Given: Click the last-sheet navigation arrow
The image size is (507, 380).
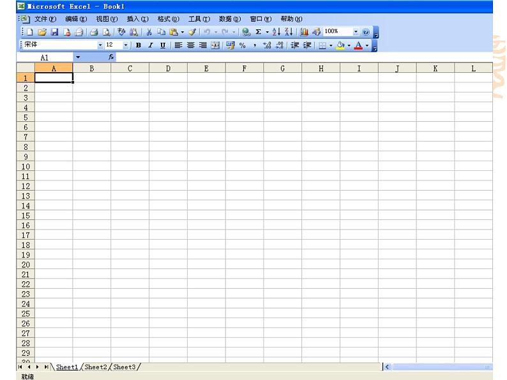Looking at the screenshot, I should (46, 367).
